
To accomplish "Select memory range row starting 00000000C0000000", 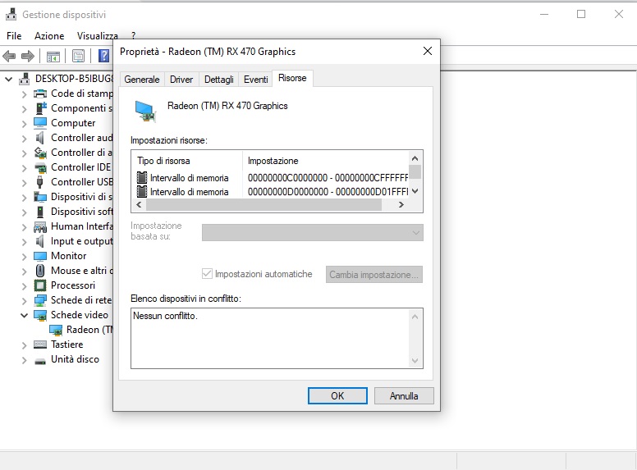I will tap(273, 178).
